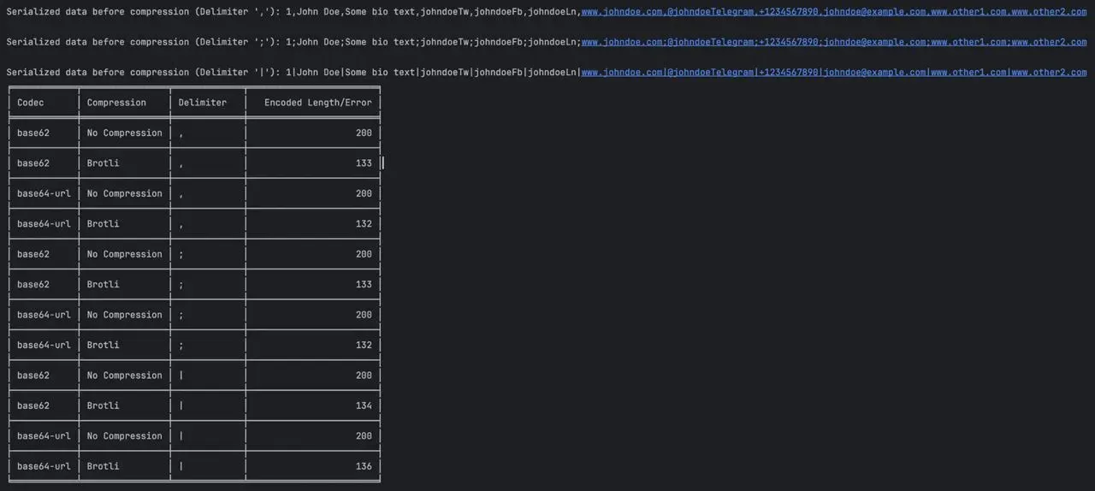Select the encoded length value 136
Image resolution: width=1095 pixels, height=491 pixels.
pos(364,466)
